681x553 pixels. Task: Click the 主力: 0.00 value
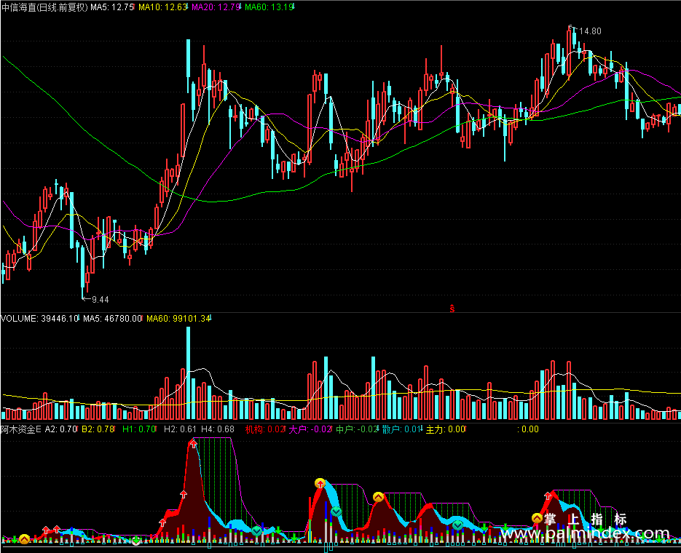pyautogui.click(x=445, y=429)
